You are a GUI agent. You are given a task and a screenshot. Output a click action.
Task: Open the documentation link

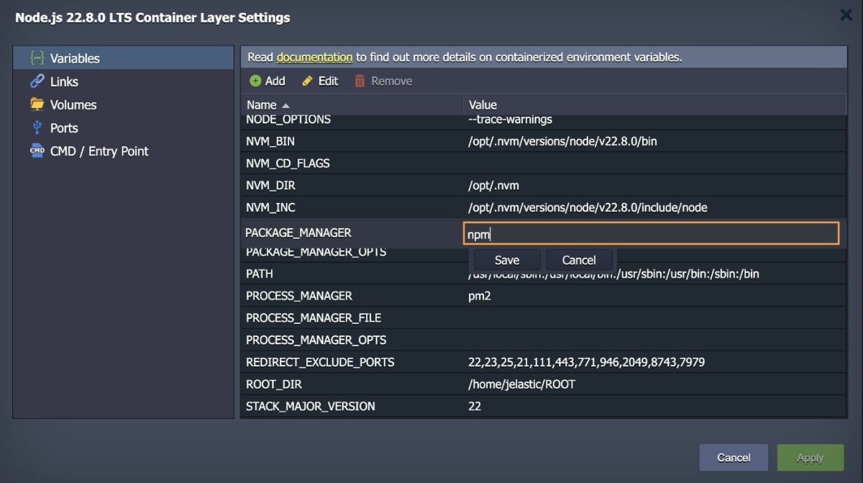click(x=314, y=57)
